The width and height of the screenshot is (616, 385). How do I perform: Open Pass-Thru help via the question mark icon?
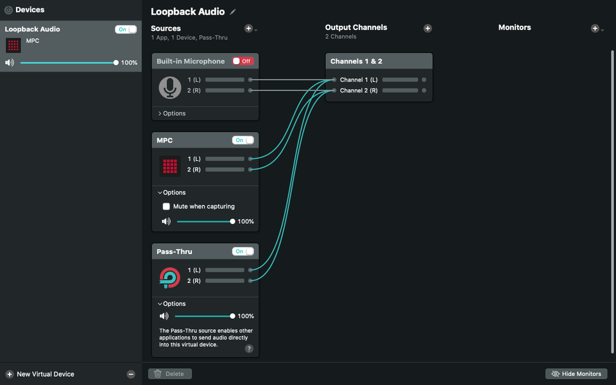[249, 348]
